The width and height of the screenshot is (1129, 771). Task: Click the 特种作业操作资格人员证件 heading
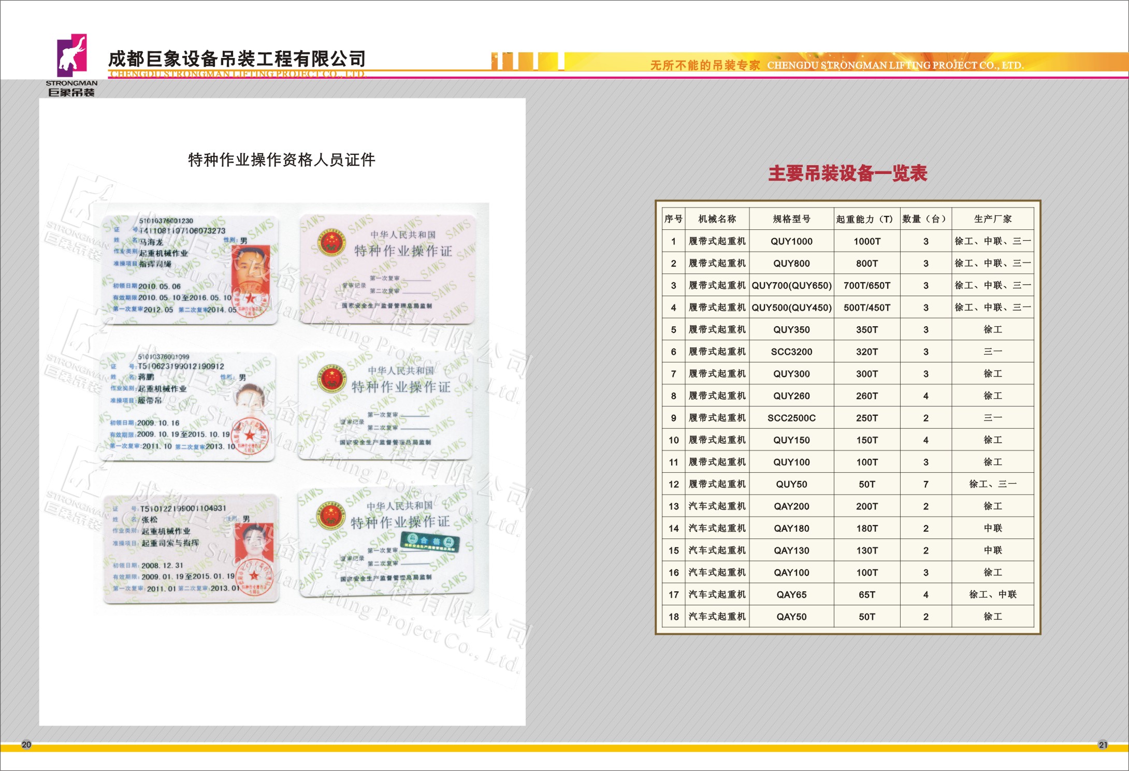281,160
